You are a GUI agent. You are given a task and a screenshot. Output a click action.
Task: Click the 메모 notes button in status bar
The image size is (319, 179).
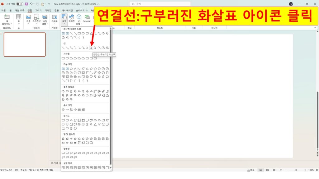(251, 170)
